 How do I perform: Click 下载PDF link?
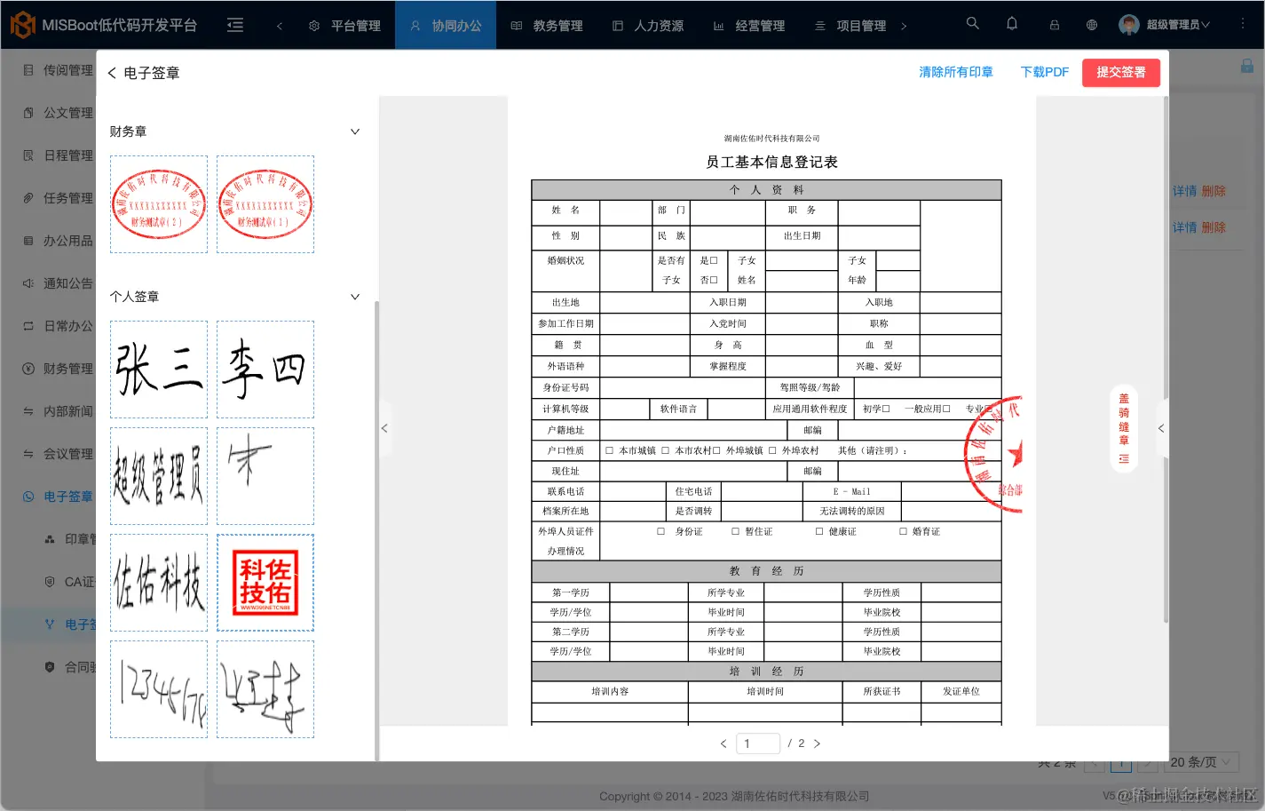tap(1045, 72)
